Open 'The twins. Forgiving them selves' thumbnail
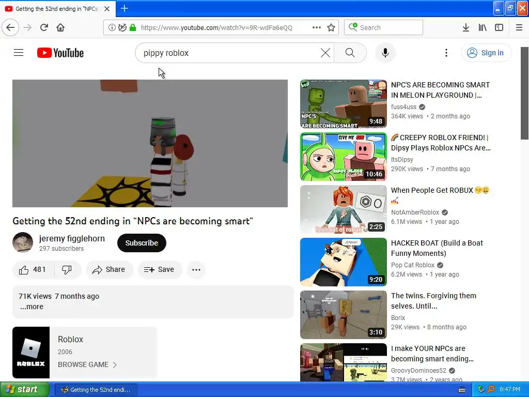The width and height of the screenshot is (529, 397). (x=344, y=315)
